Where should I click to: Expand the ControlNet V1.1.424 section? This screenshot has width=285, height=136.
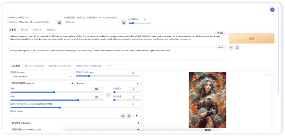coord(75,129)
